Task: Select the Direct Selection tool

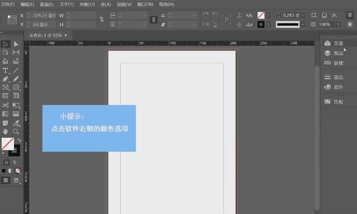Action: [16, 44]
